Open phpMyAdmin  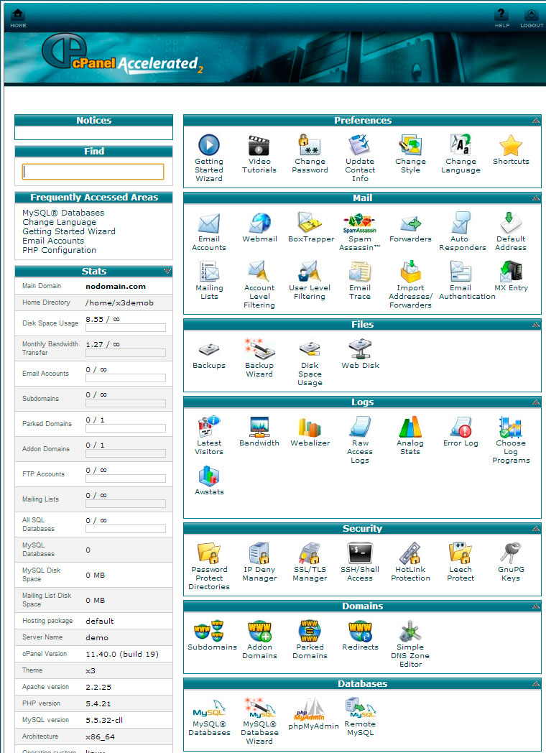pos(310,710)
